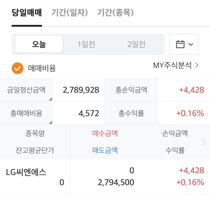Click the 수익률 column header
This screenshot has width=210, height=202.
click(x=175, y=150)
